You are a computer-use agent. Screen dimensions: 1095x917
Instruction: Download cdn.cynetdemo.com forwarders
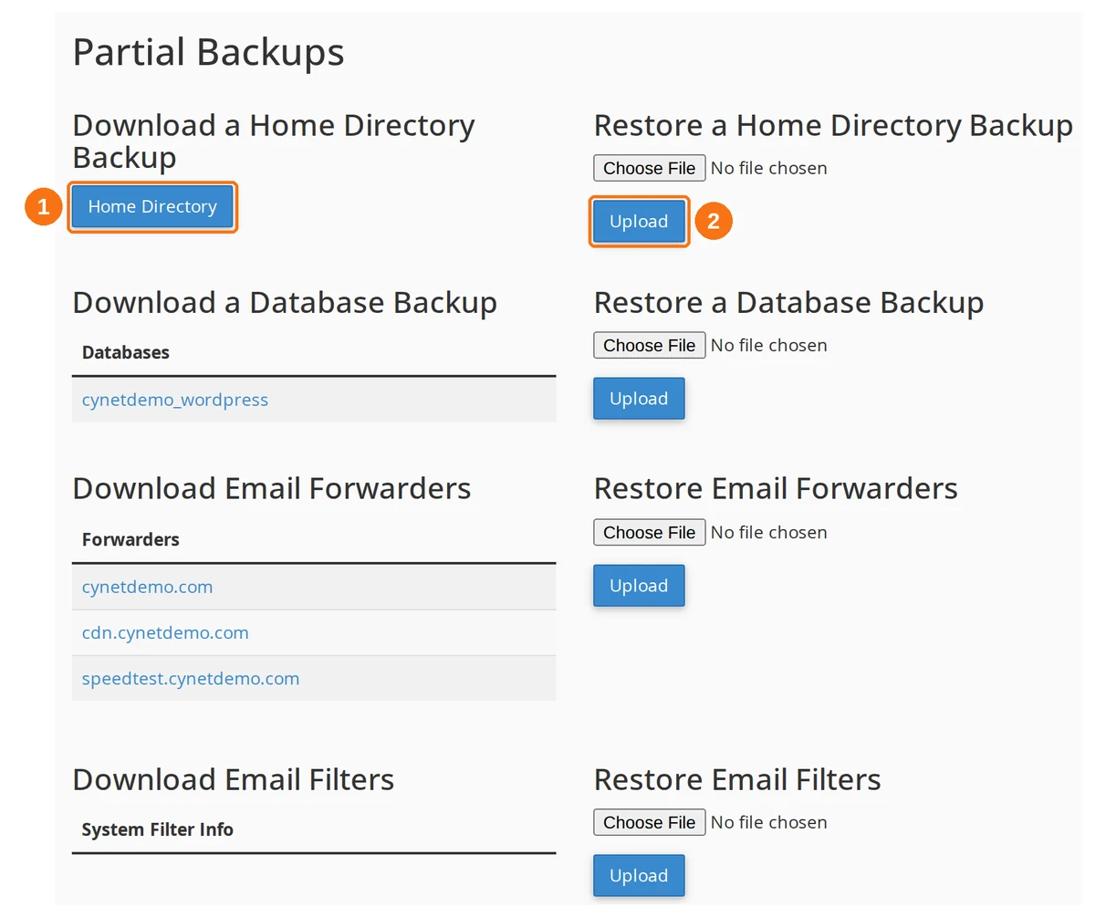[165, 632]
